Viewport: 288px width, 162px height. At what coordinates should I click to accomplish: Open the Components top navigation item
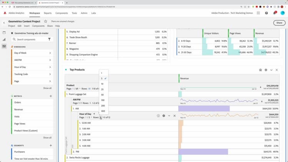coord(61,13)
